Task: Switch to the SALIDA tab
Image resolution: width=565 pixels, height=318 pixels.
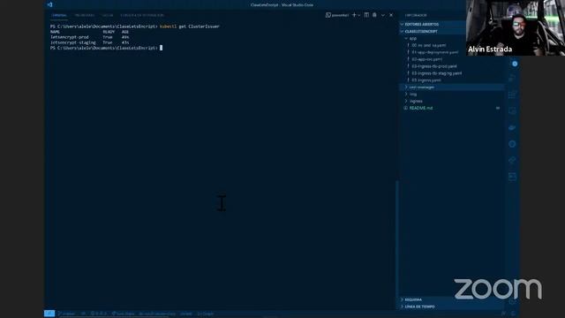Action: tap(108, 16)
